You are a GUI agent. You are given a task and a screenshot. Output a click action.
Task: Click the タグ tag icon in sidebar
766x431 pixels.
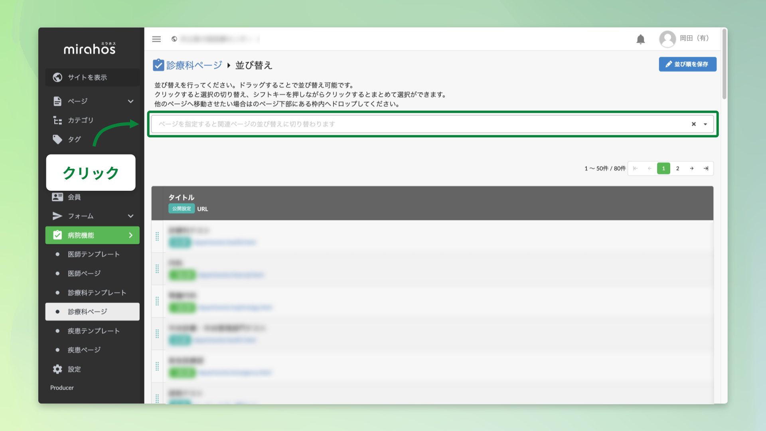click(57, 139)
